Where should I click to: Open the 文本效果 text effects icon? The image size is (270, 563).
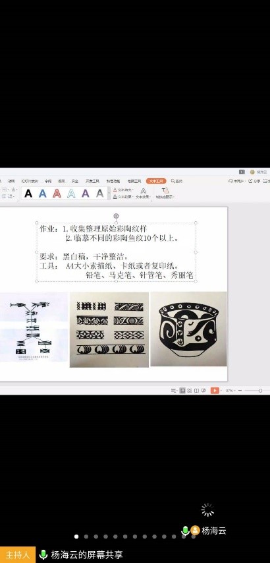pyautogui.click(x=144, y=193)
